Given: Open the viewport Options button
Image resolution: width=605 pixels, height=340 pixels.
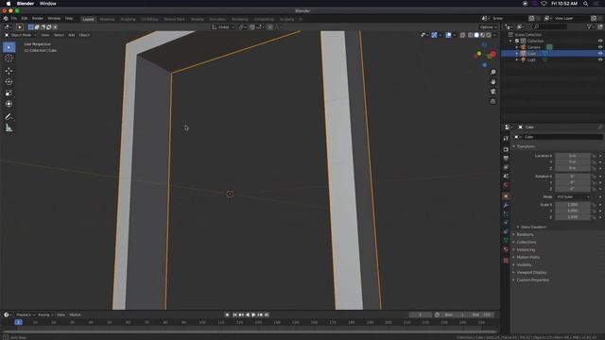Looking at the screenshot, I should [488, 27].
